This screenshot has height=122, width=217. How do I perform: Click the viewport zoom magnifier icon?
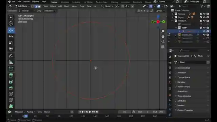pos(163,31)
